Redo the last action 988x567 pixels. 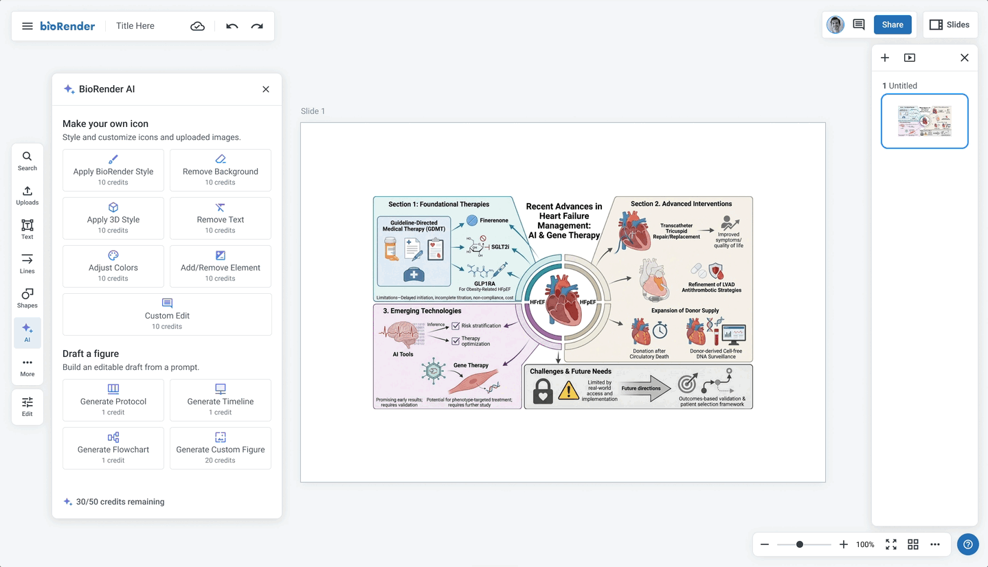(257, 26)
